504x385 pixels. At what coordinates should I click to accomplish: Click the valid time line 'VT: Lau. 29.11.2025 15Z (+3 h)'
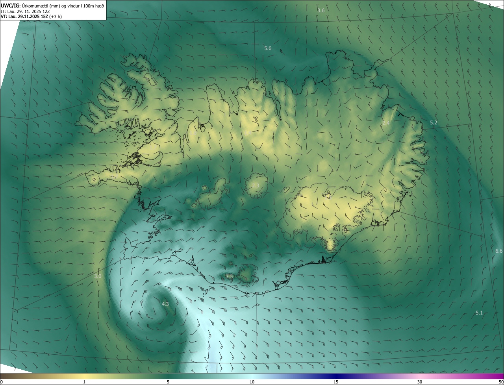(31, 17)
